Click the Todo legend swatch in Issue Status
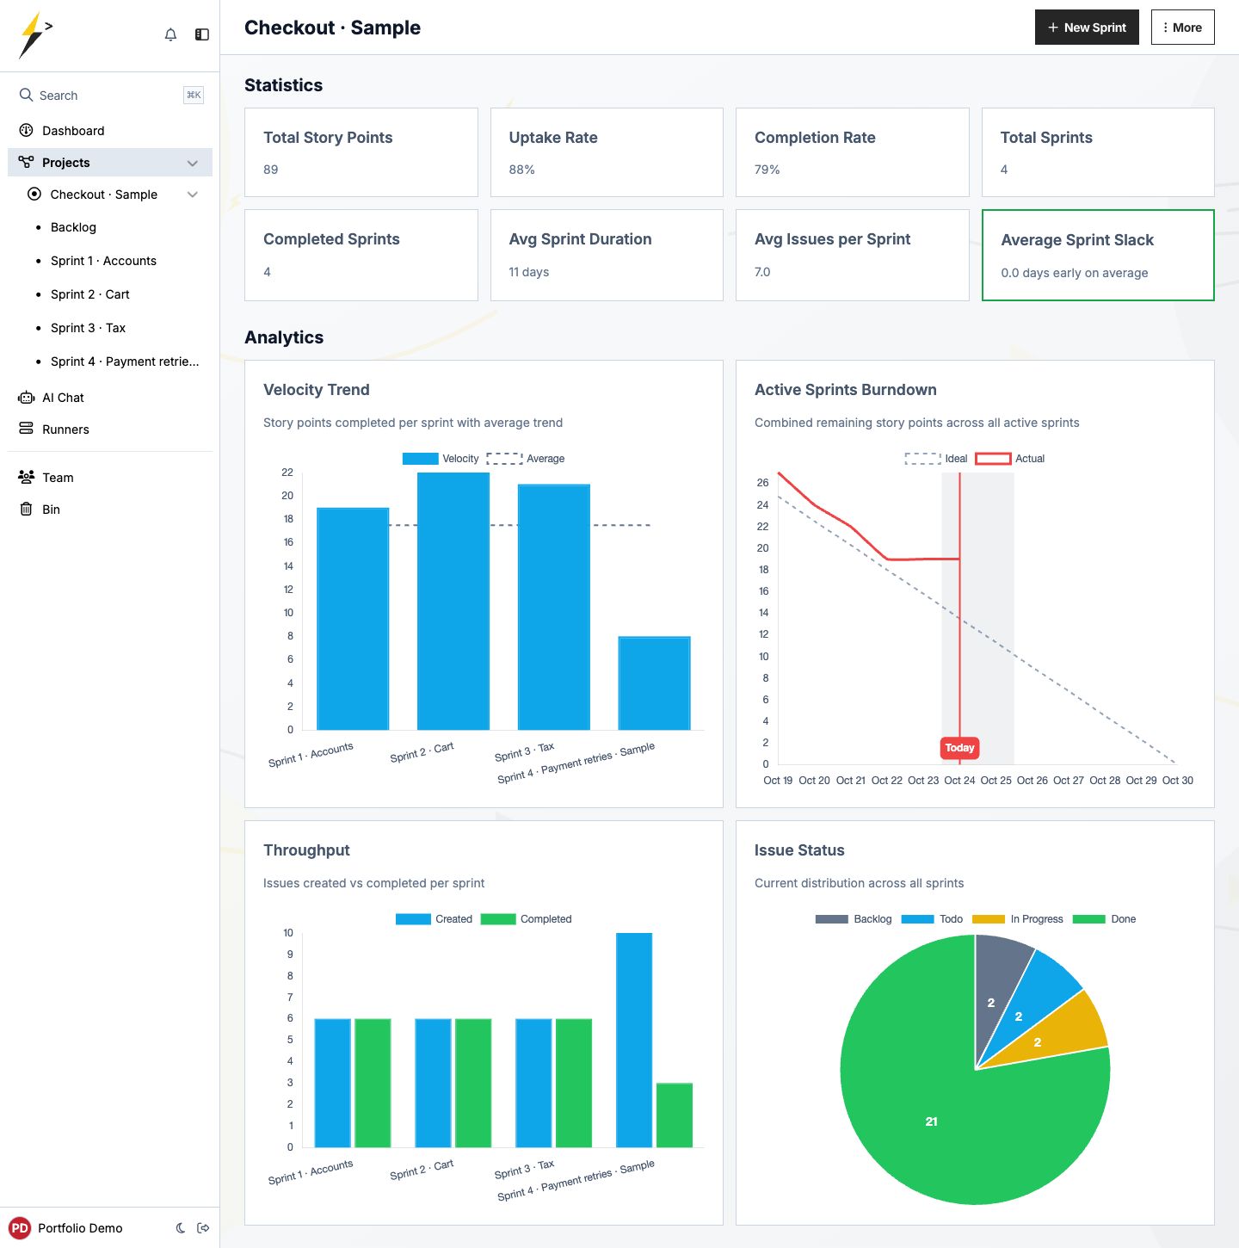 point(917,919)
